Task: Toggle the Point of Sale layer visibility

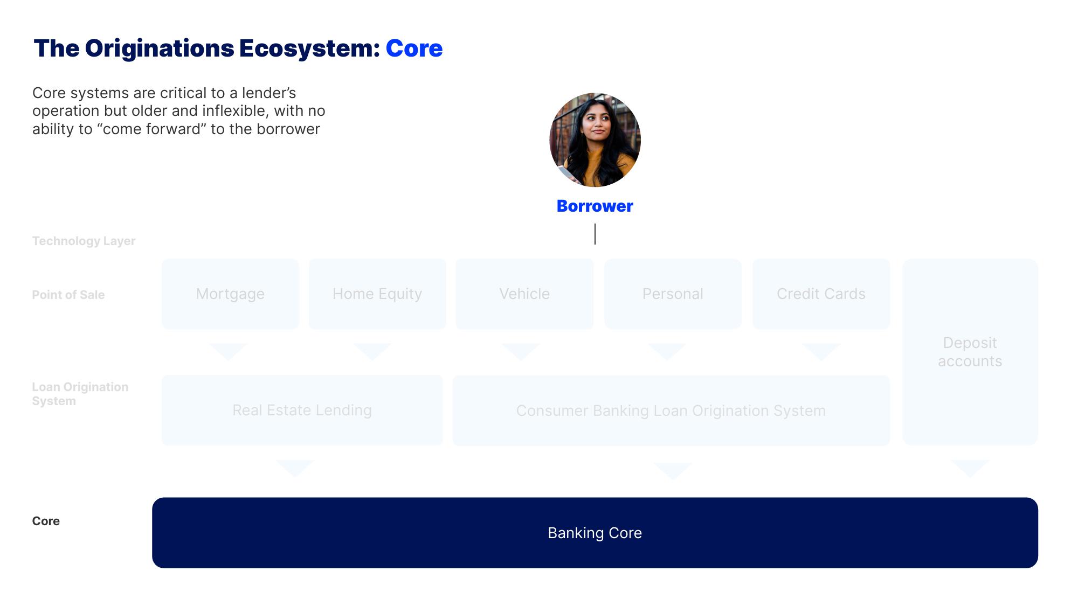Action: click(67, 295)
